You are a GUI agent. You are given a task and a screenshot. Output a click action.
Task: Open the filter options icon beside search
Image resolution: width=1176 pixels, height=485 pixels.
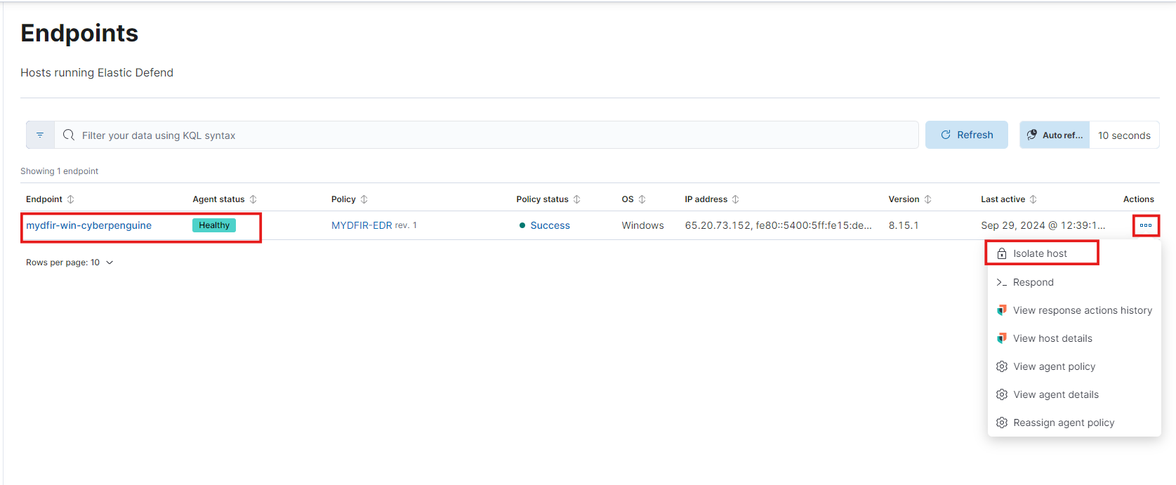pos(40,135)
